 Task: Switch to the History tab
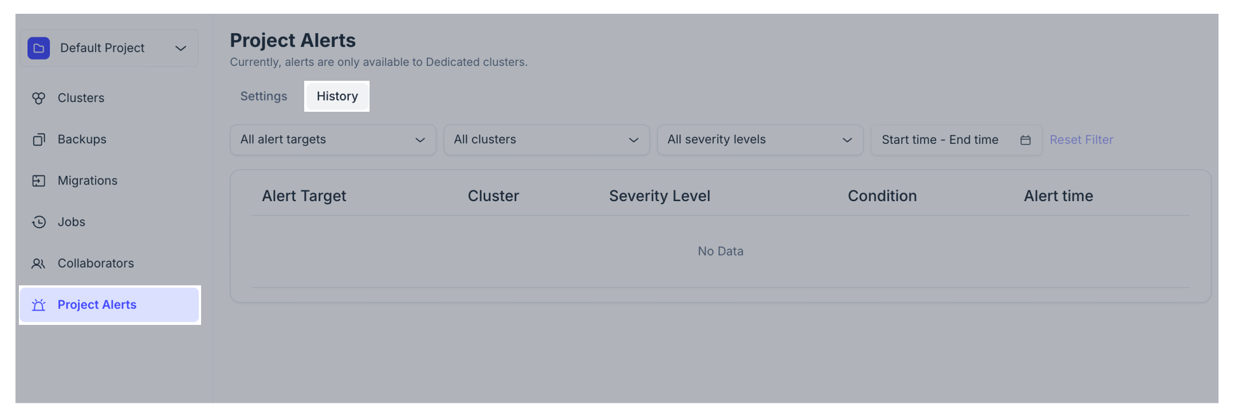click(337, 96)
